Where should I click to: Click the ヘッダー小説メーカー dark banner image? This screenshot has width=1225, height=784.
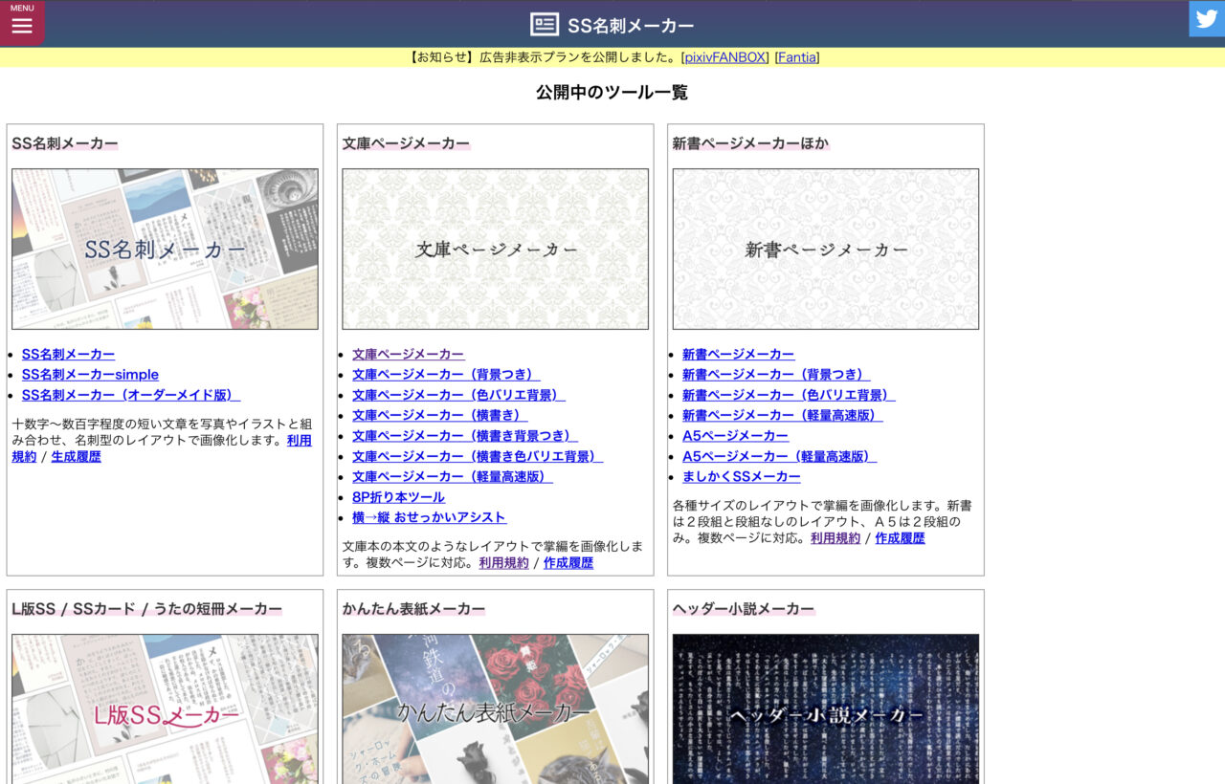[826, 712]
